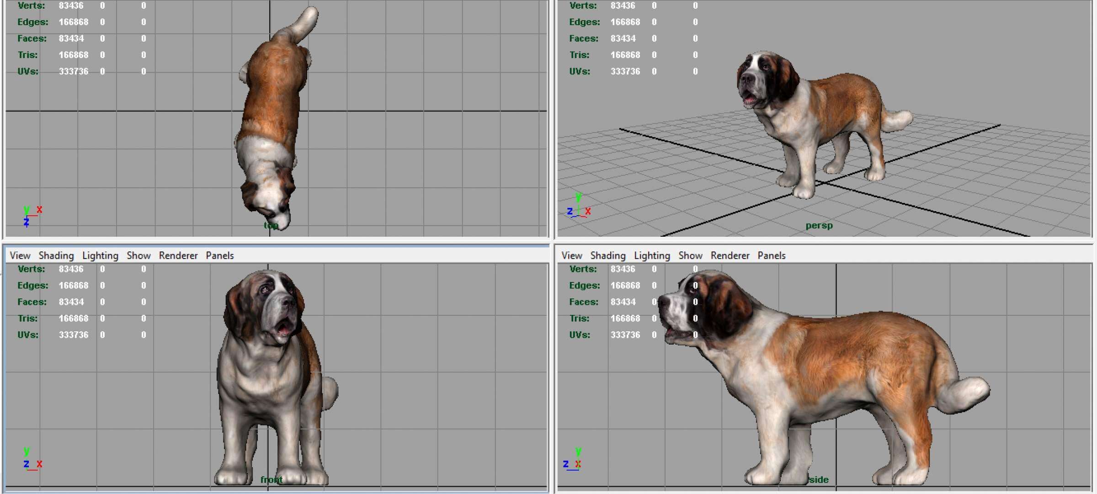Click the 'Verts:' label in the persp viewport

click(x=583, y=5)
